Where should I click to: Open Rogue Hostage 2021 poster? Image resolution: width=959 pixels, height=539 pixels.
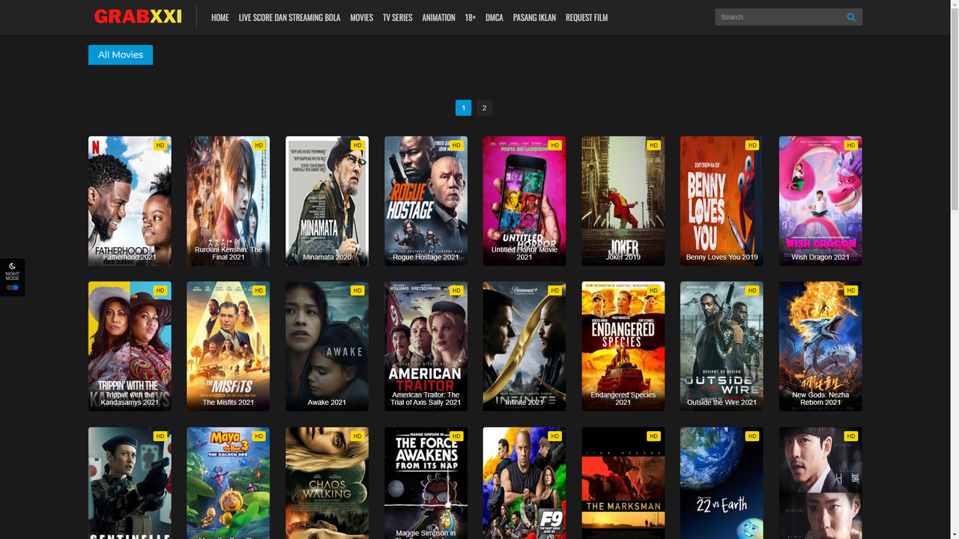[x=426, y=201]
